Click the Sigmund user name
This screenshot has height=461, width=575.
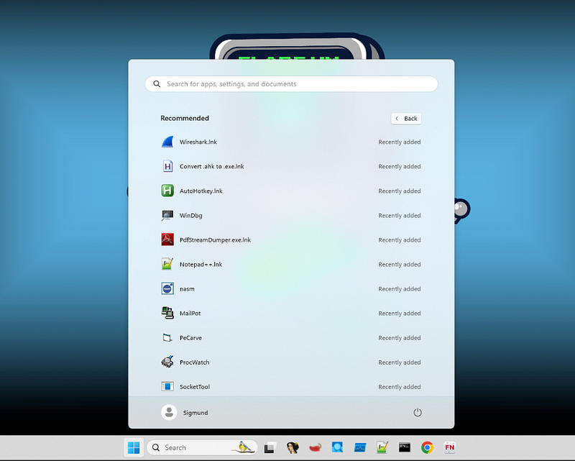click(195, 413)
